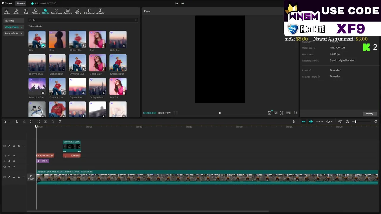381x214 pixels.
Task: Download the Oblique Blur effect
Action: coord(104,93)
